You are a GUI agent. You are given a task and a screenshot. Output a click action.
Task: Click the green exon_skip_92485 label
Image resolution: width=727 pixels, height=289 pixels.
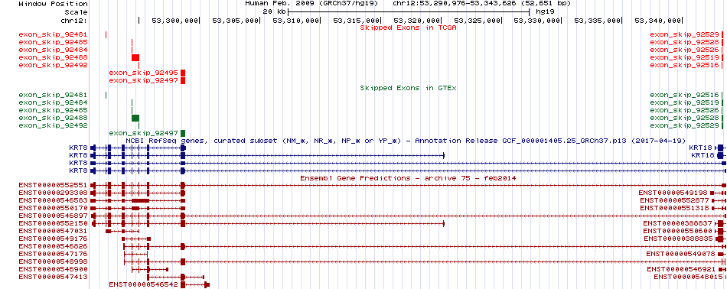pos(53,110)
